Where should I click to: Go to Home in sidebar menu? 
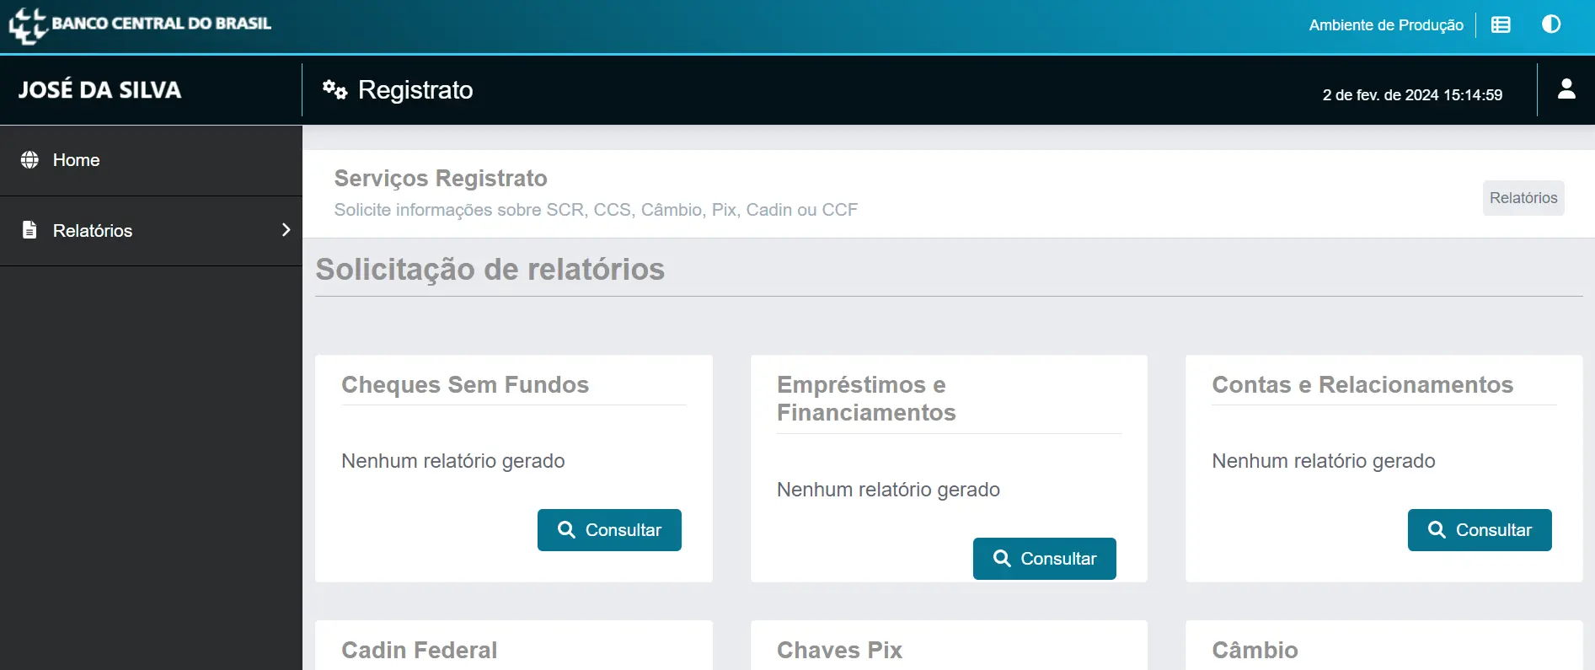pos(152,160)
